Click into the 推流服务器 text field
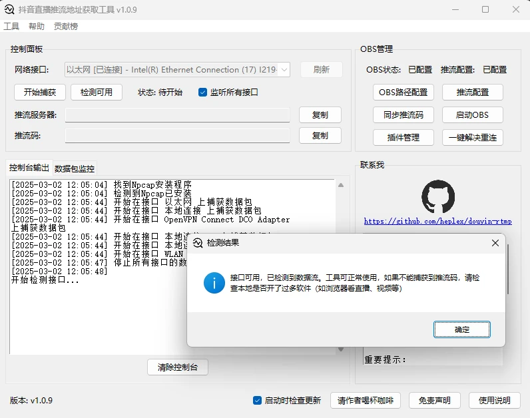 (178, 115)
